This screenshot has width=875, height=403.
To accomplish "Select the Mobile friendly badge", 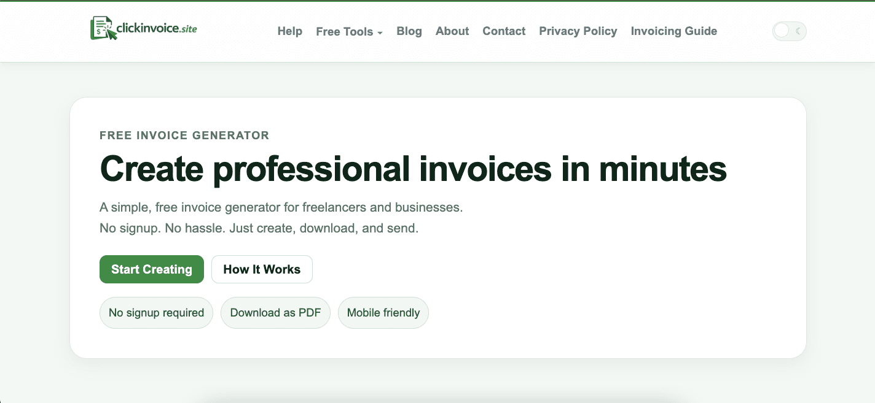I will 383,313.
